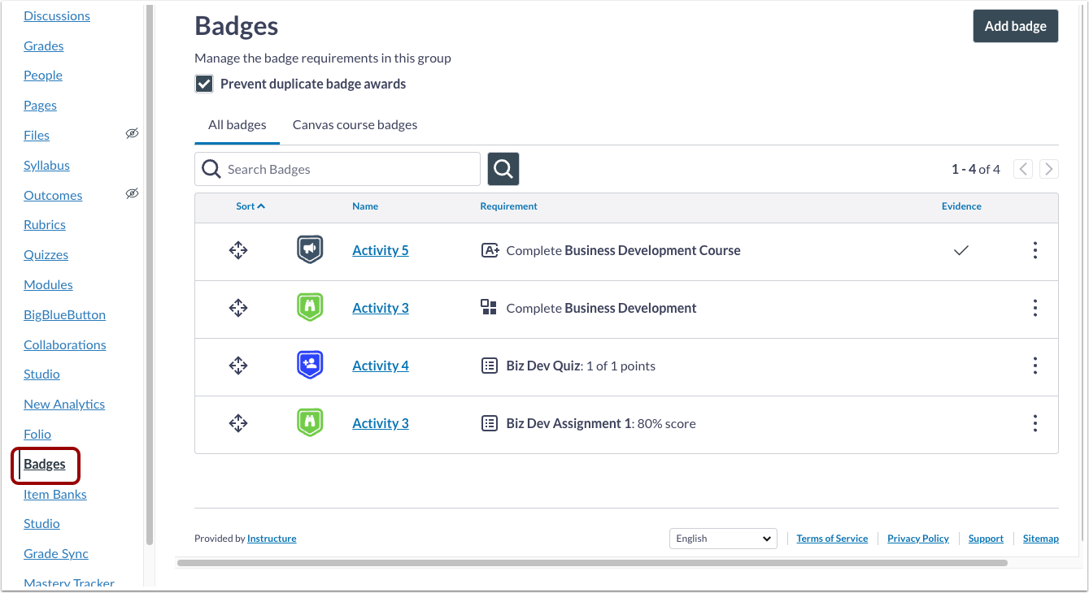Open the Item Banks navigation link
Image resolution: width=1089 pixels, height=593 pixels.
click(55, 494)
